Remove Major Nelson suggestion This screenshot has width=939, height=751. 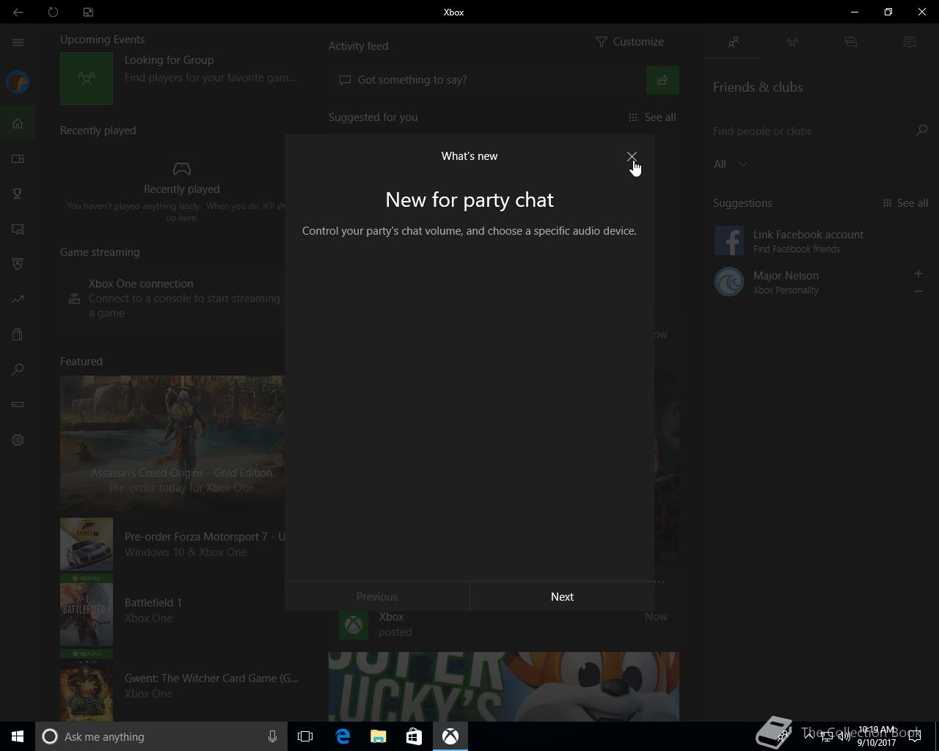tap(918, 291)
